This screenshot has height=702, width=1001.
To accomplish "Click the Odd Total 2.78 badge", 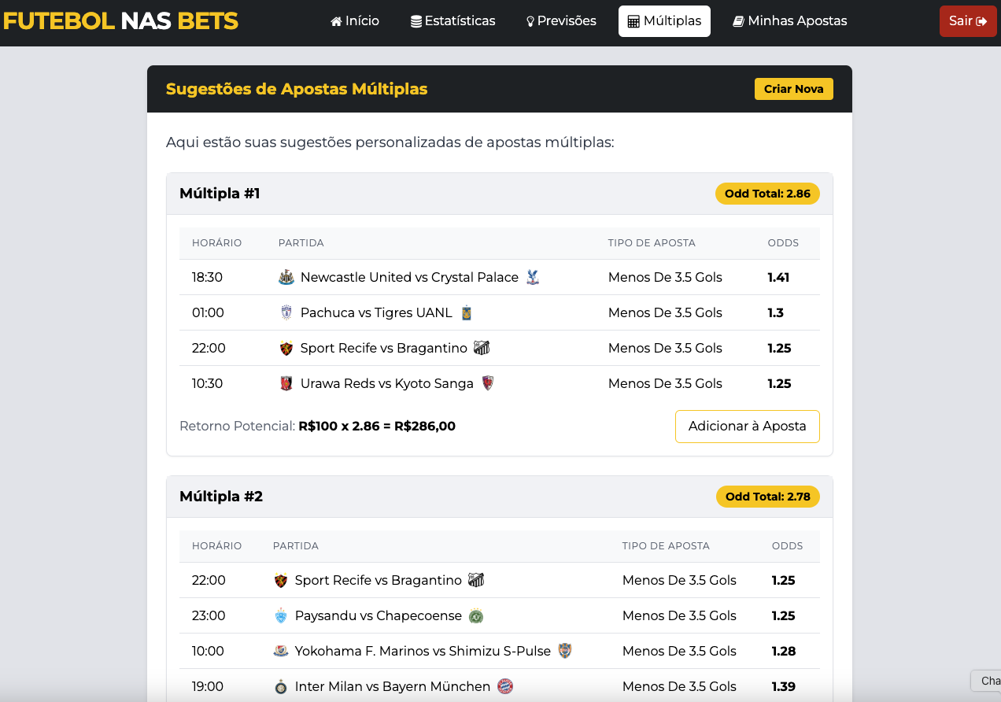I will point(767,497).
